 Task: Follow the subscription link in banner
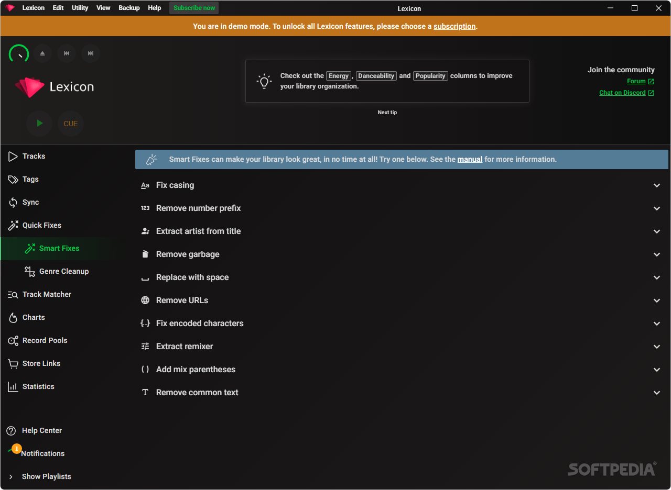pos(454,26)
